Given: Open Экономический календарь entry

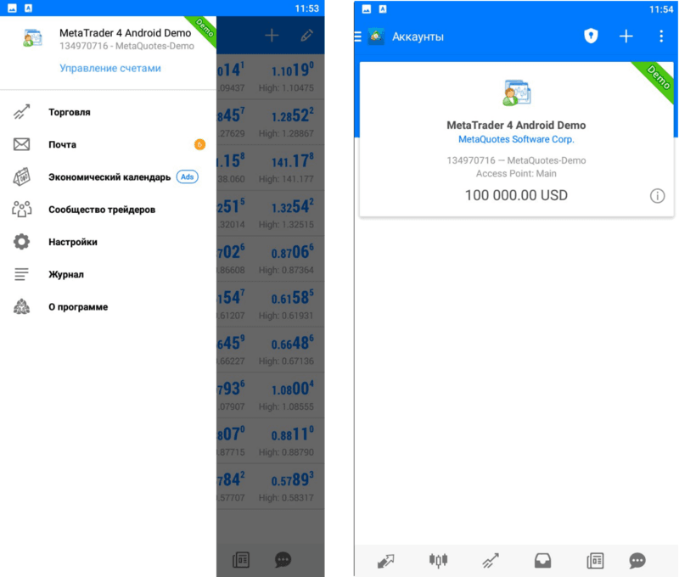Looking at the screenshot, I should 109,177.
